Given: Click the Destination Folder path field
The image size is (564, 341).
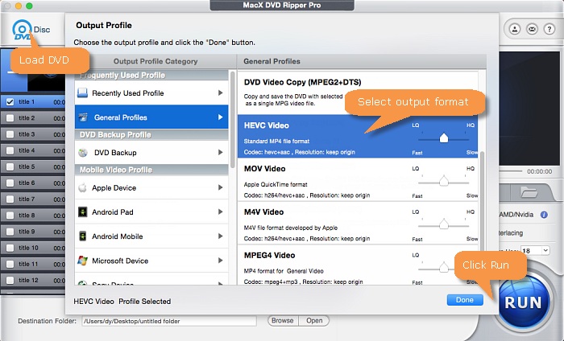Looking at the screenshot, I should click(x=169, y=321).
